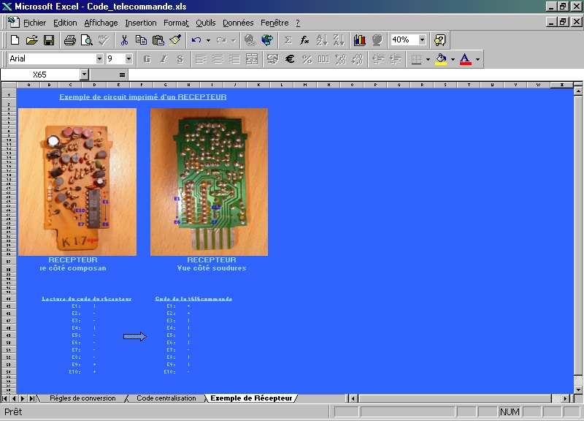
Task: Expand the font size 9 dropdown
Action: (x=129, y=59)
